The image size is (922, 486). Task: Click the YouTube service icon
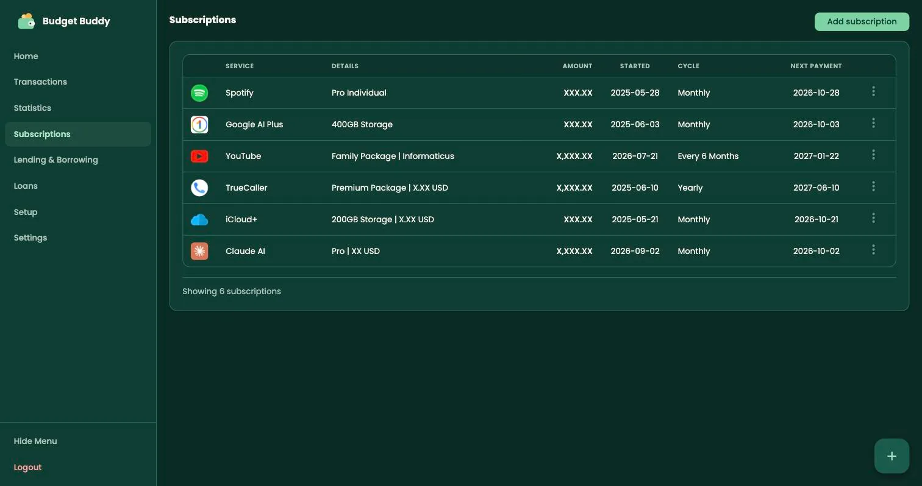click(199, 156)
